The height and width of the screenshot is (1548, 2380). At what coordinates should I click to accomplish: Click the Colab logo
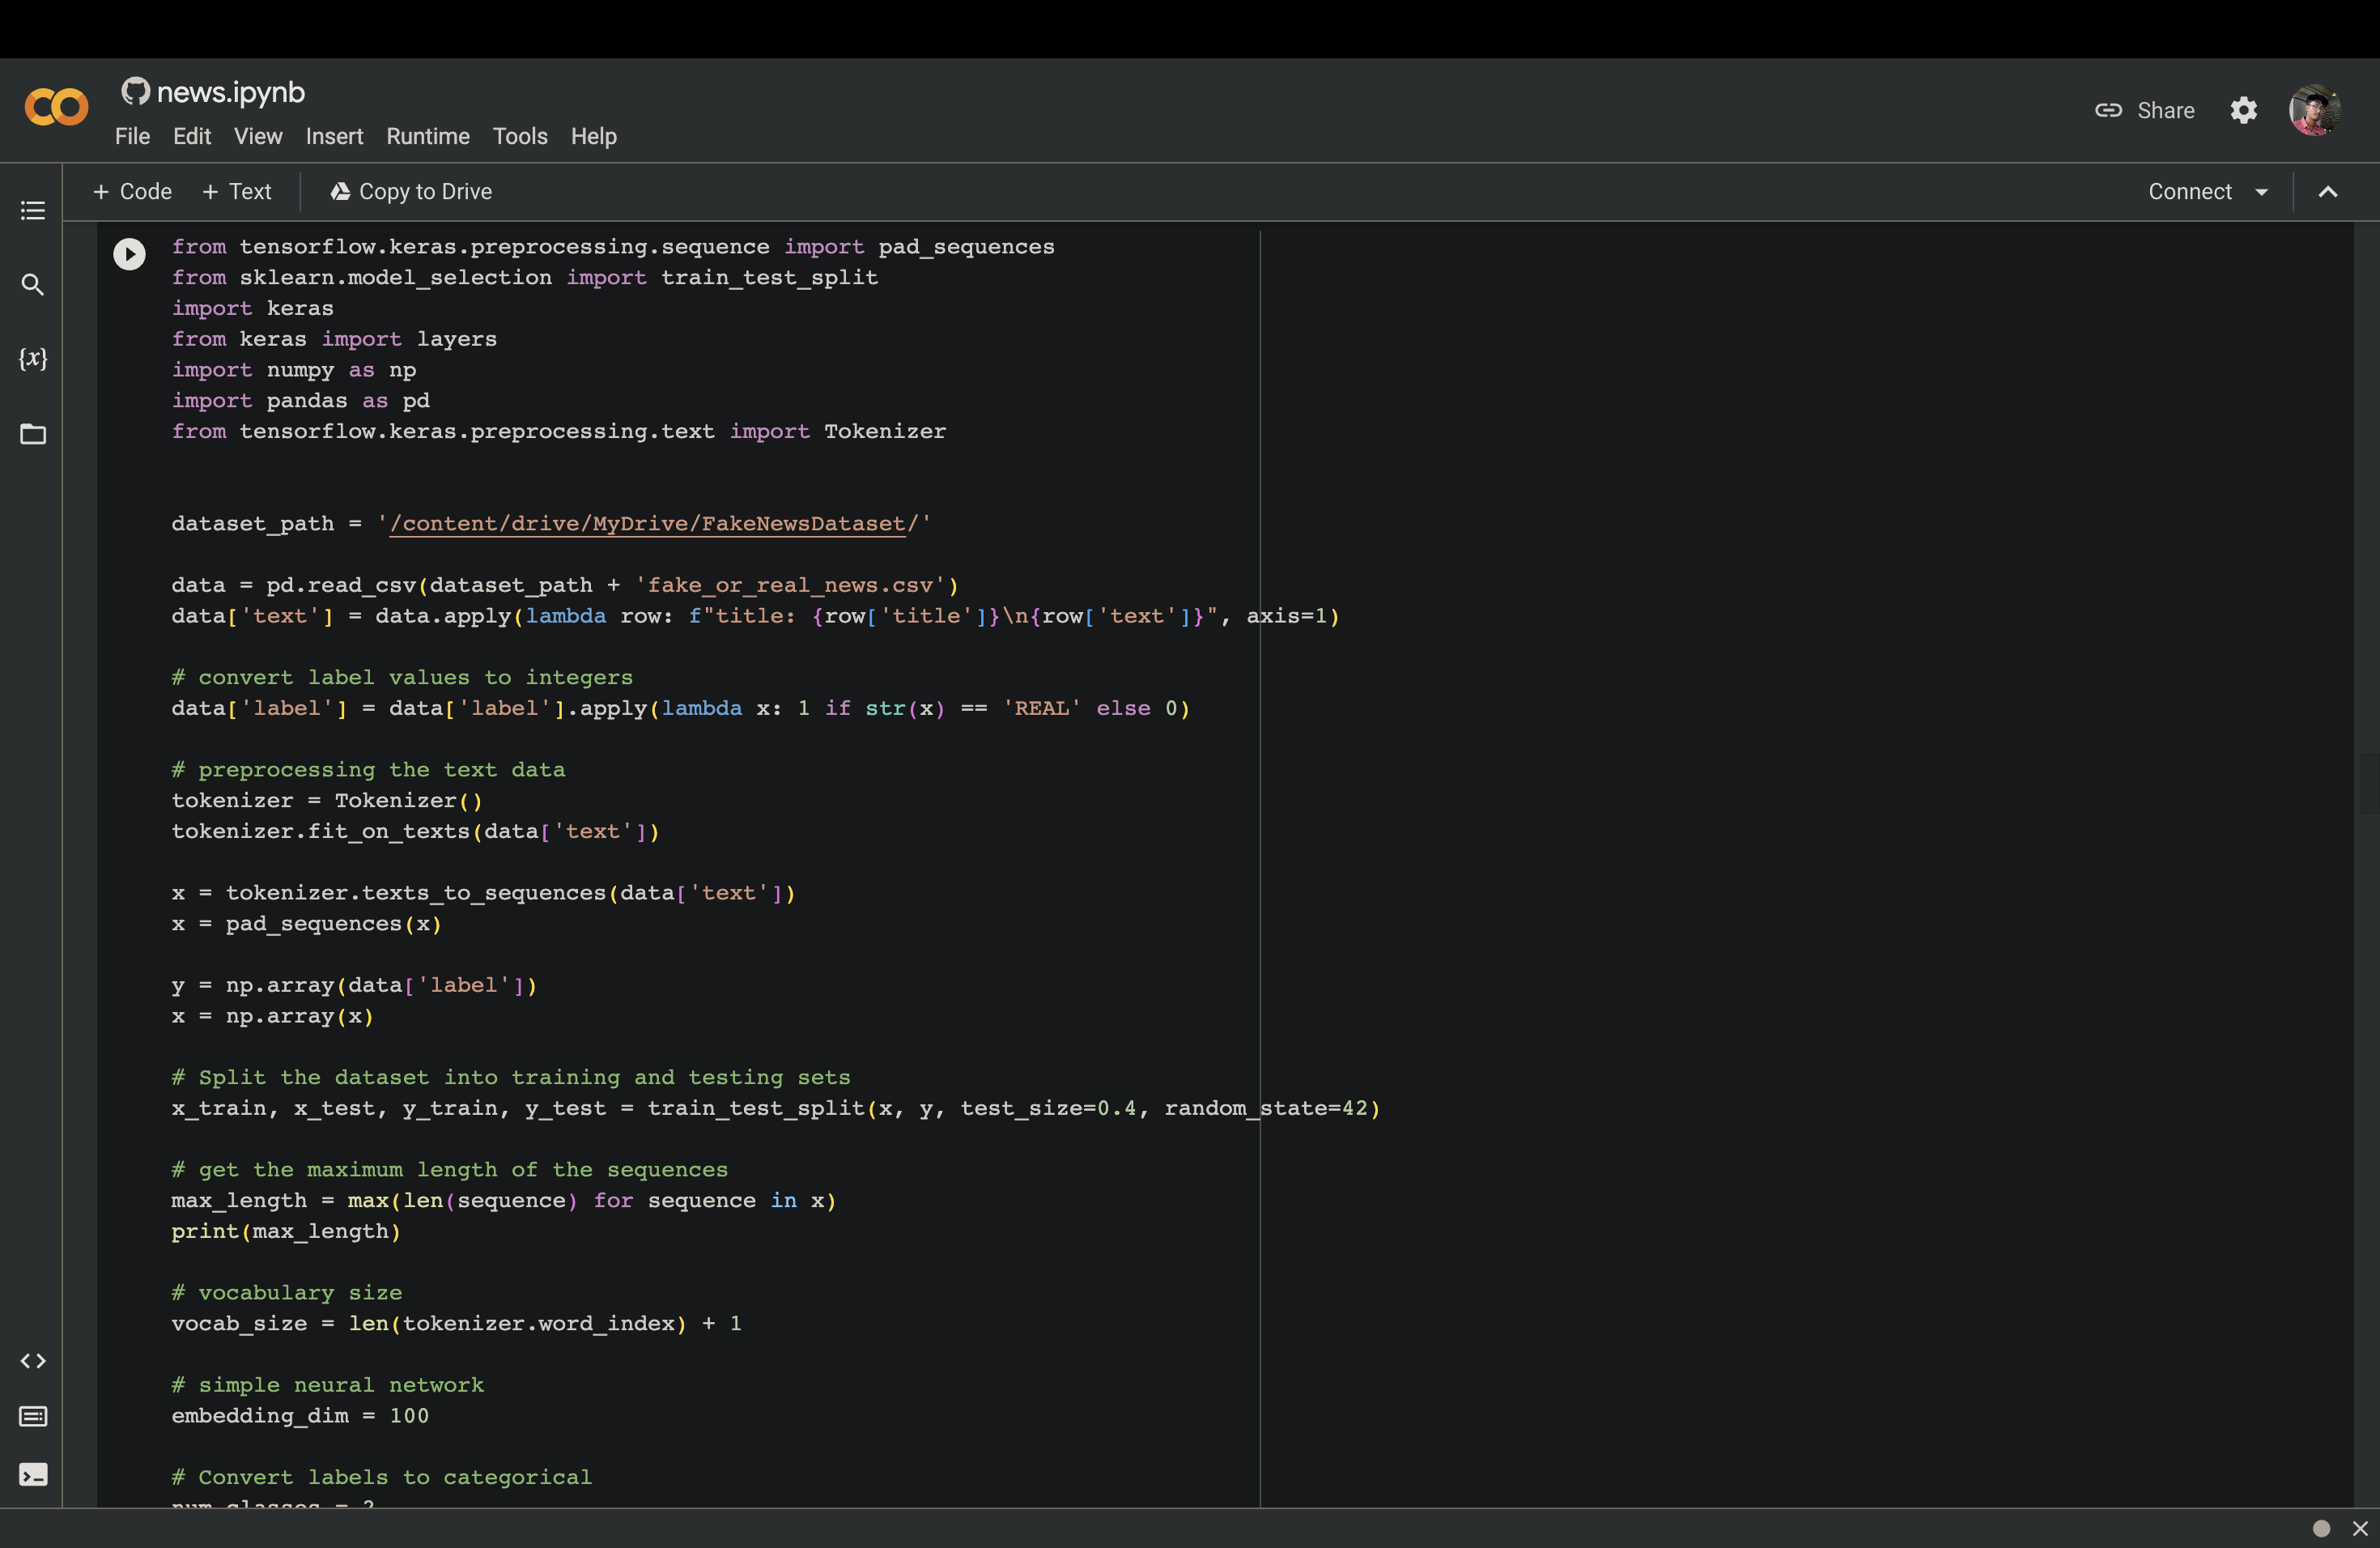56,108
